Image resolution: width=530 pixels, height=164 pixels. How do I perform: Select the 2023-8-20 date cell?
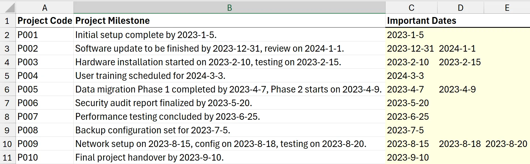point(506,144)
